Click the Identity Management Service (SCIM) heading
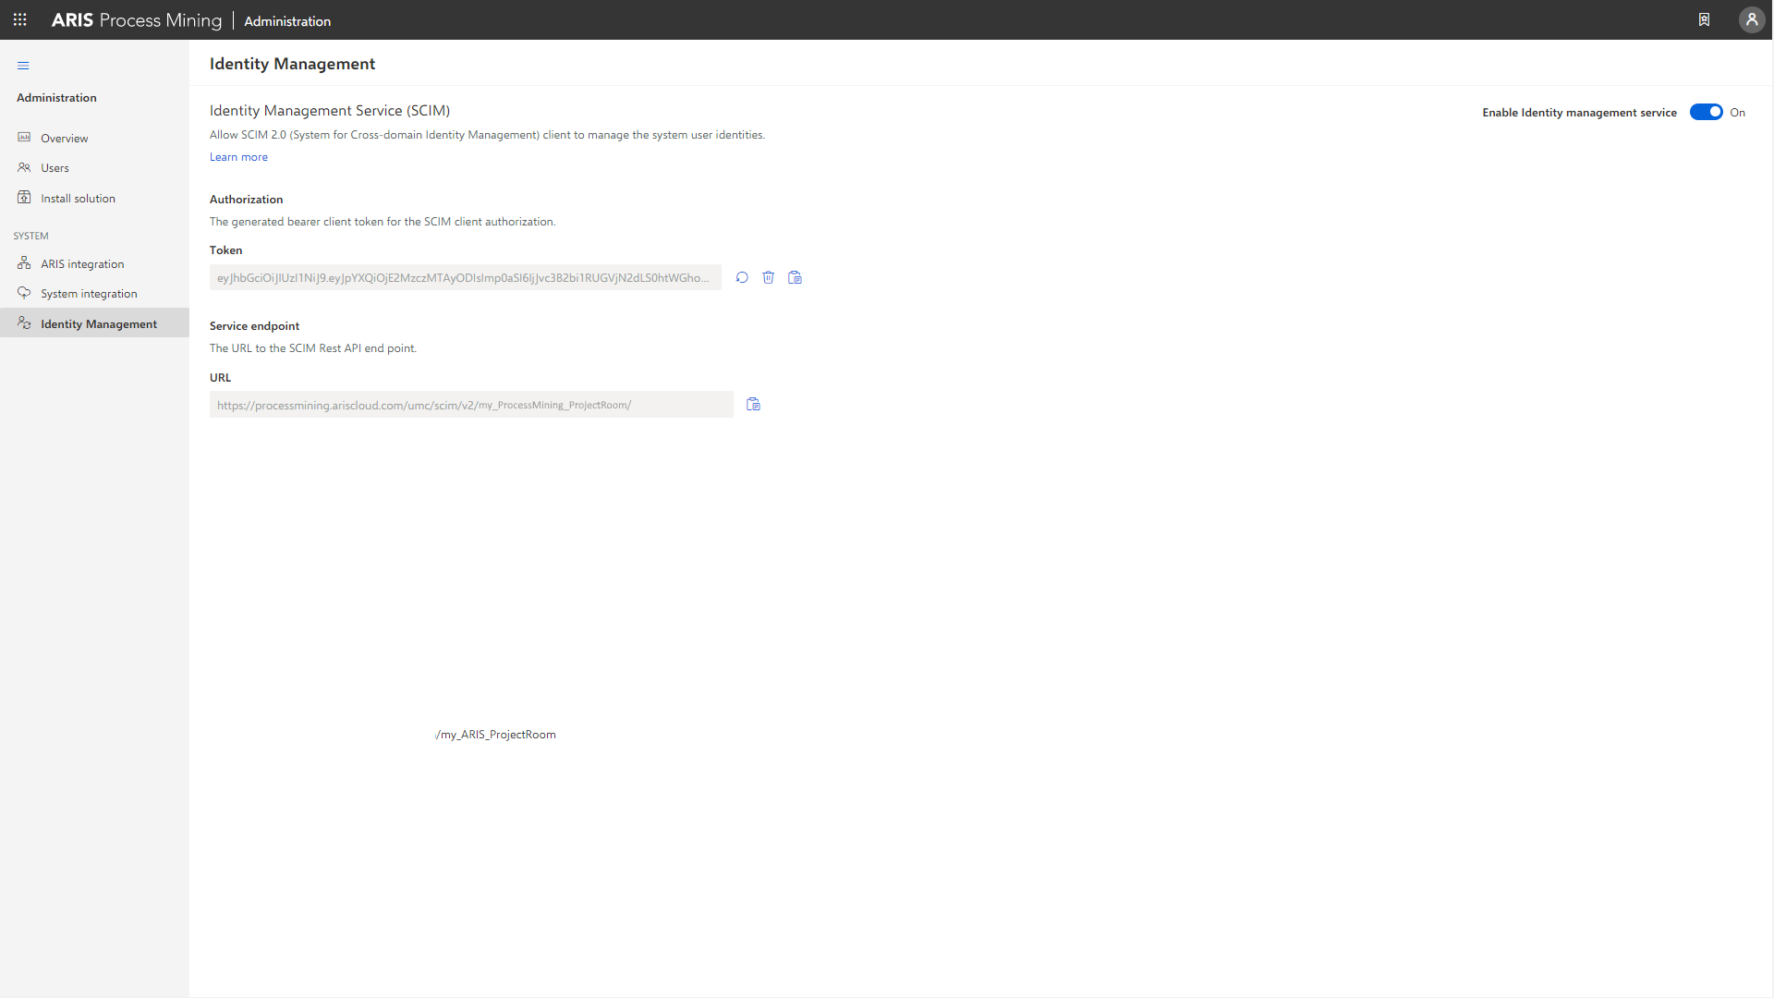The width and height of the screenshot is (1774, 998). [x=330, y=111]
